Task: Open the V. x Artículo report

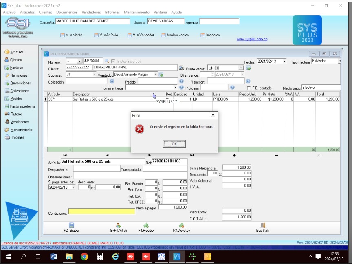Action: (106, 35)
